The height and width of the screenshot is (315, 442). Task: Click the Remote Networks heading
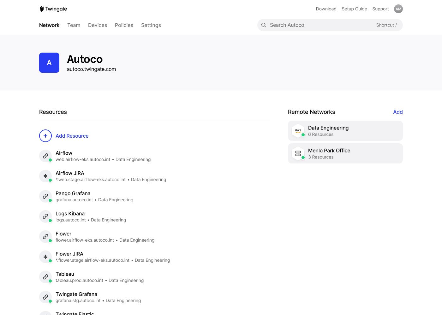point(311,112)
